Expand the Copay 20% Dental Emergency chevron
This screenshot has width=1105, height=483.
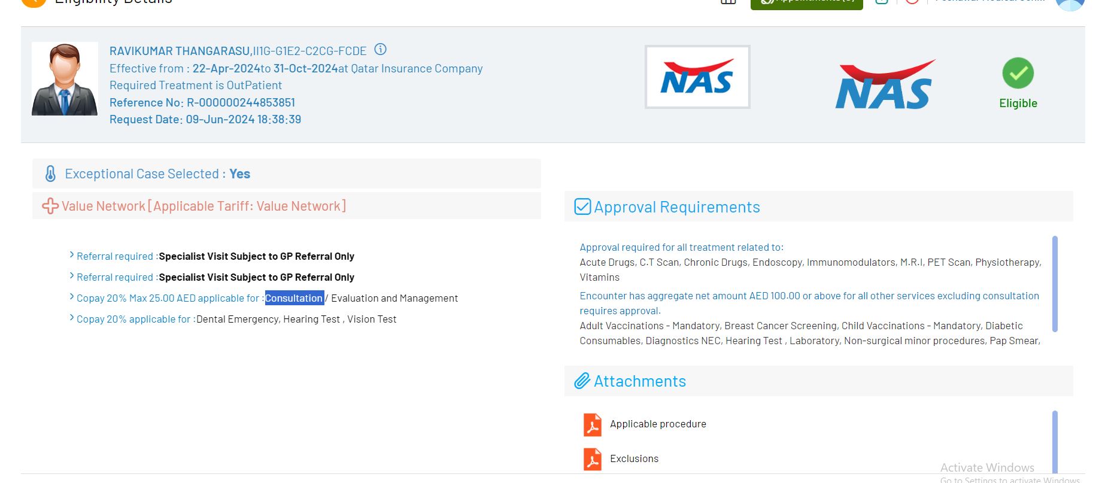click(72, 318)
